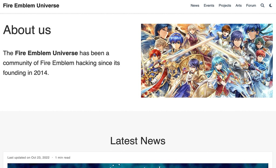276x168 pixels.
Task: Go to the Forum
Action: pyautogui.click(x=251, y=5)
